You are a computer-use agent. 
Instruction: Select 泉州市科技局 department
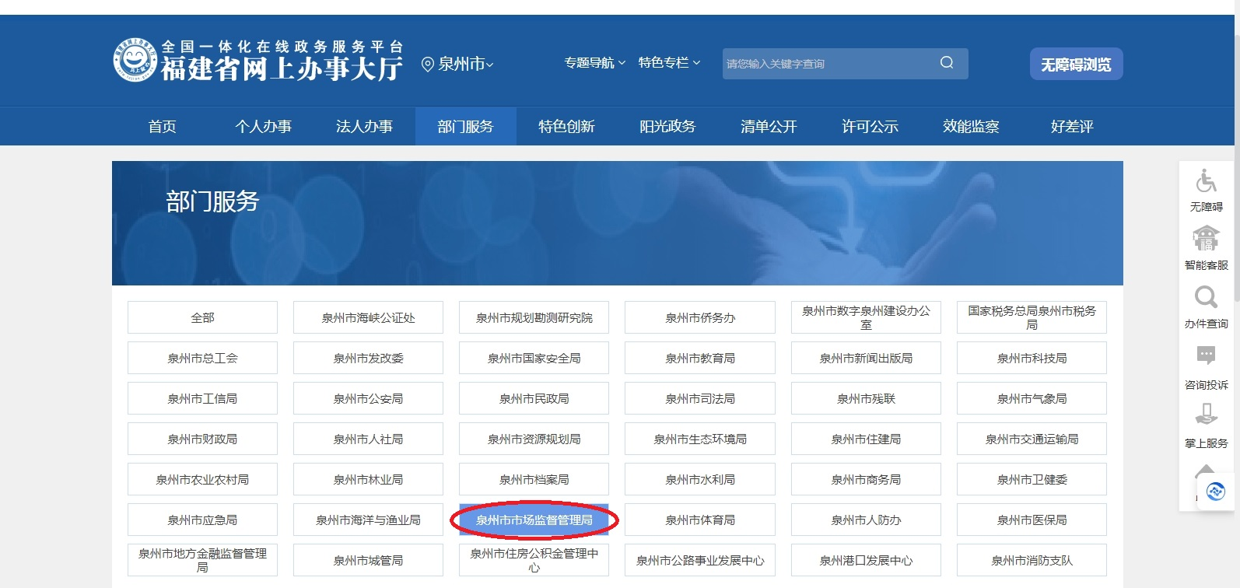point(1032,358)
